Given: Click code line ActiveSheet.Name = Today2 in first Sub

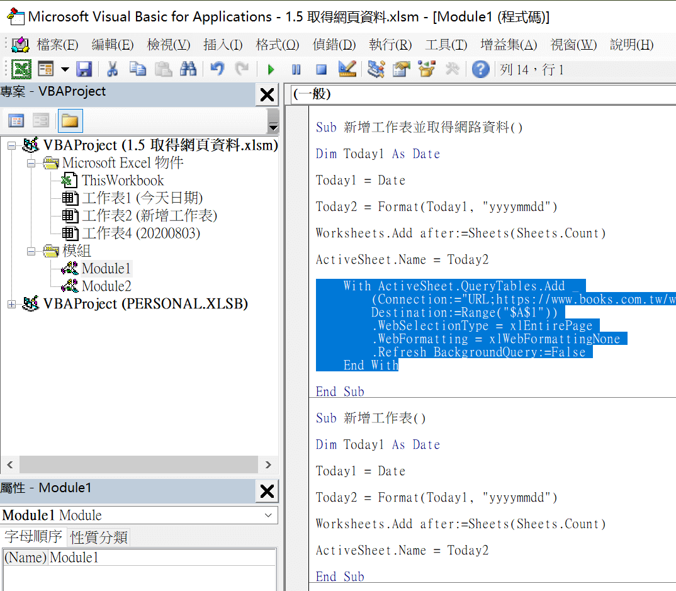Looking at the screenshot, I should [402, 260].
